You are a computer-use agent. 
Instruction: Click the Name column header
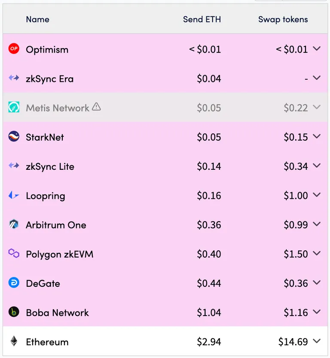pos(37,19)
